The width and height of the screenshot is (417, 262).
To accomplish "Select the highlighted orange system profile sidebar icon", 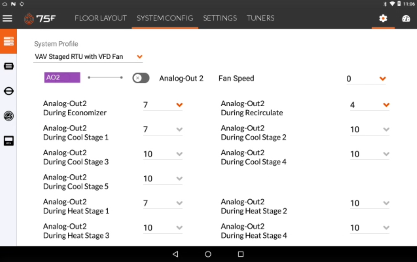I will 8,41.
